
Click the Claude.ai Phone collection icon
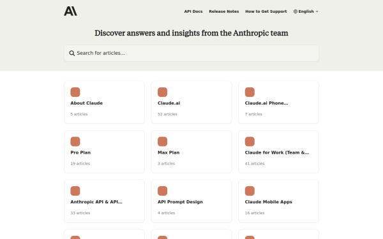click(250, 92)
